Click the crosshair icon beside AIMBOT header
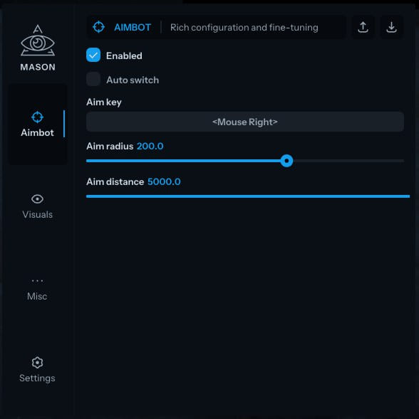 99,27
